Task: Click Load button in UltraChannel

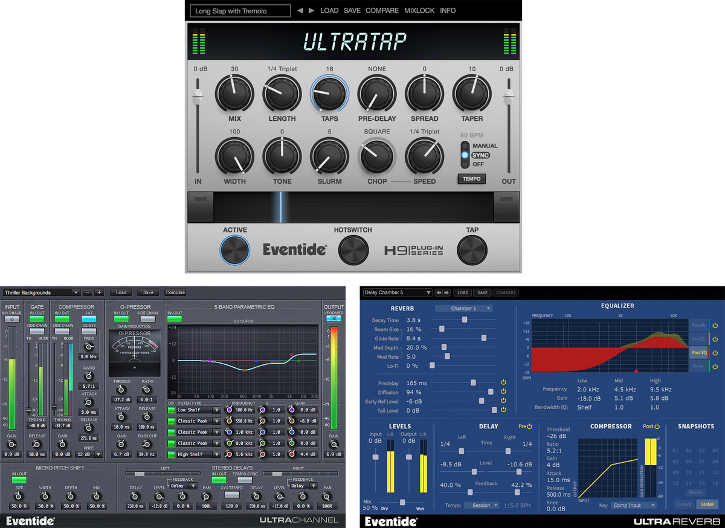Action: [x=121, y=292]
